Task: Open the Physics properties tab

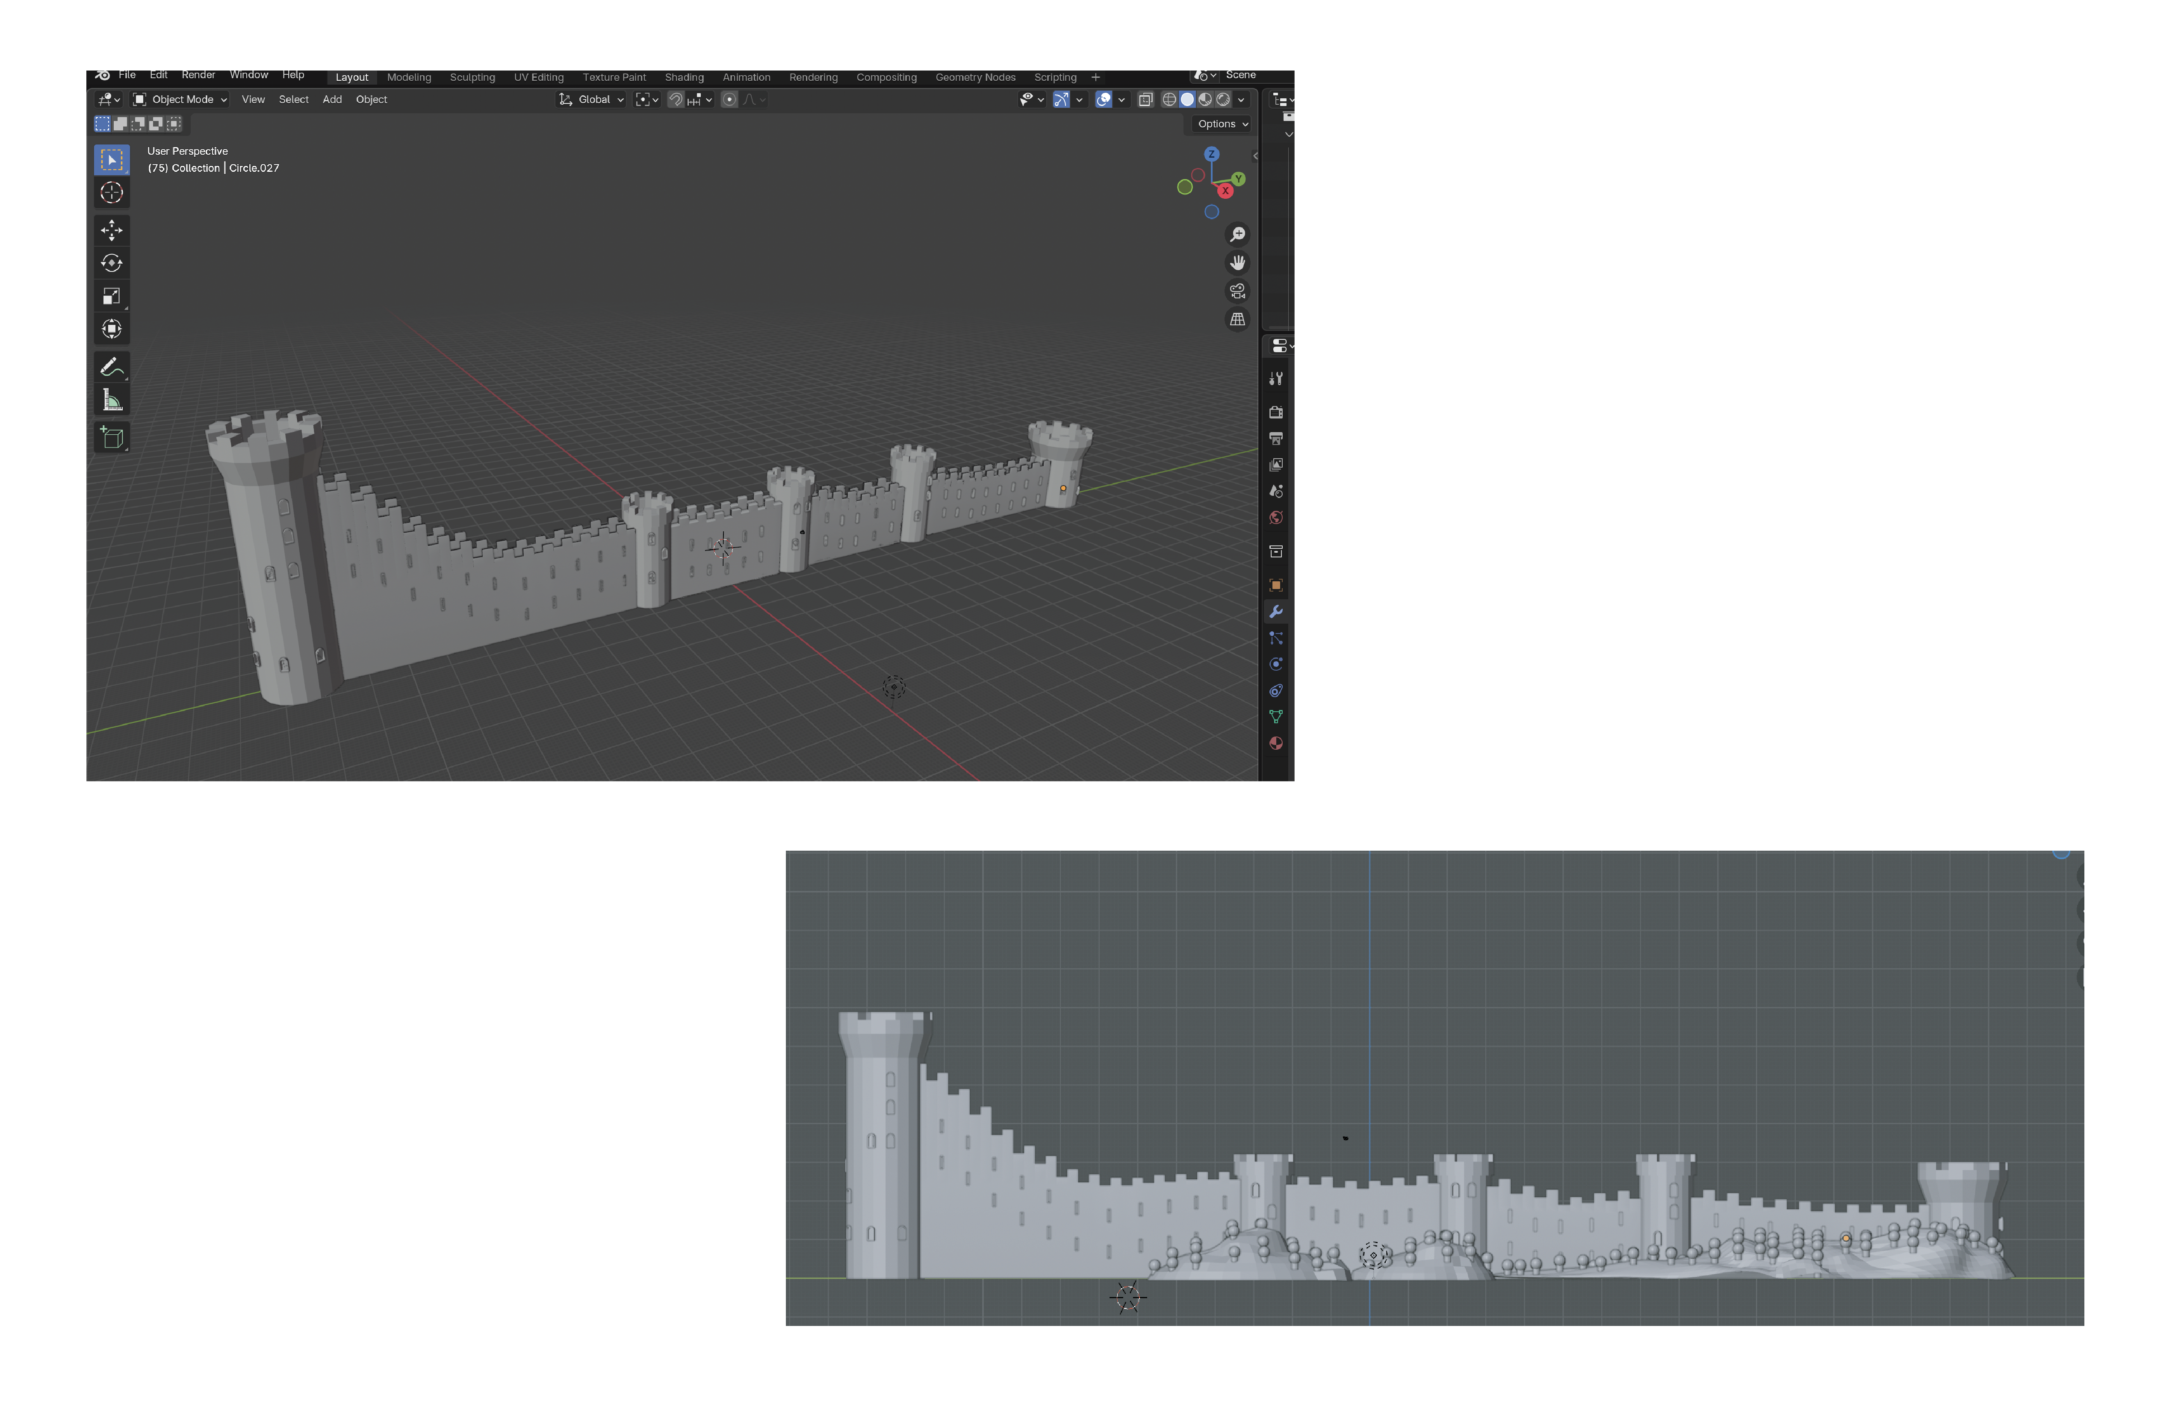Action: click(x=1275, y=664)
